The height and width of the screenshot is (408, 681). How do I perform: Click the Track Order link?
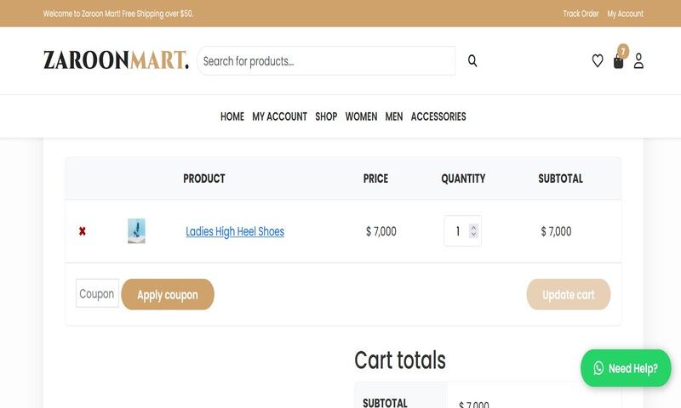(x=581, y=14)
